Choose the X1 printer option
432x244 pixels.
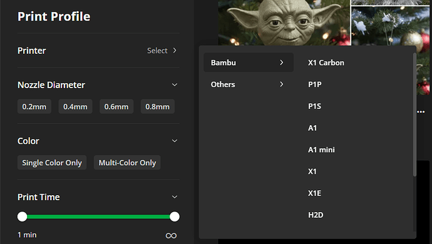coord(312,171)
